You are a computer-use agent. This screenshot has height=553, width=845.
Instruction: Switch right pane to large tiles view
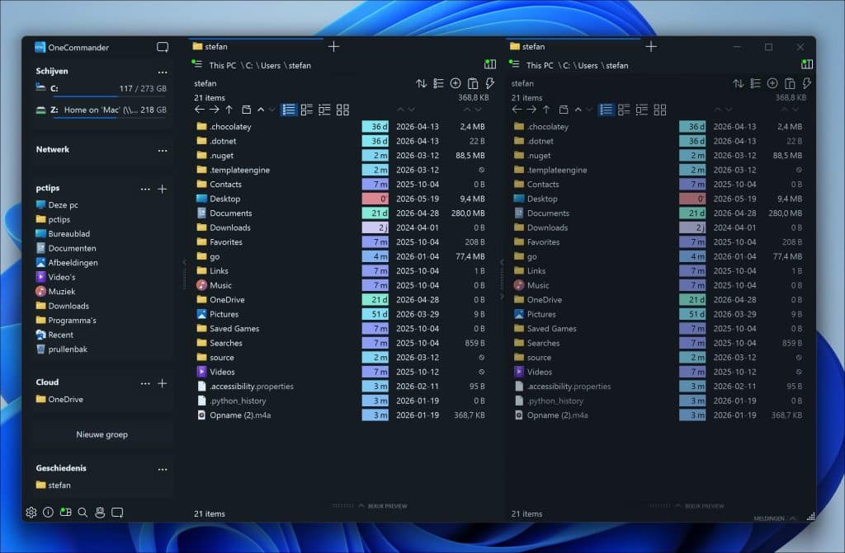tap(660, 110)
